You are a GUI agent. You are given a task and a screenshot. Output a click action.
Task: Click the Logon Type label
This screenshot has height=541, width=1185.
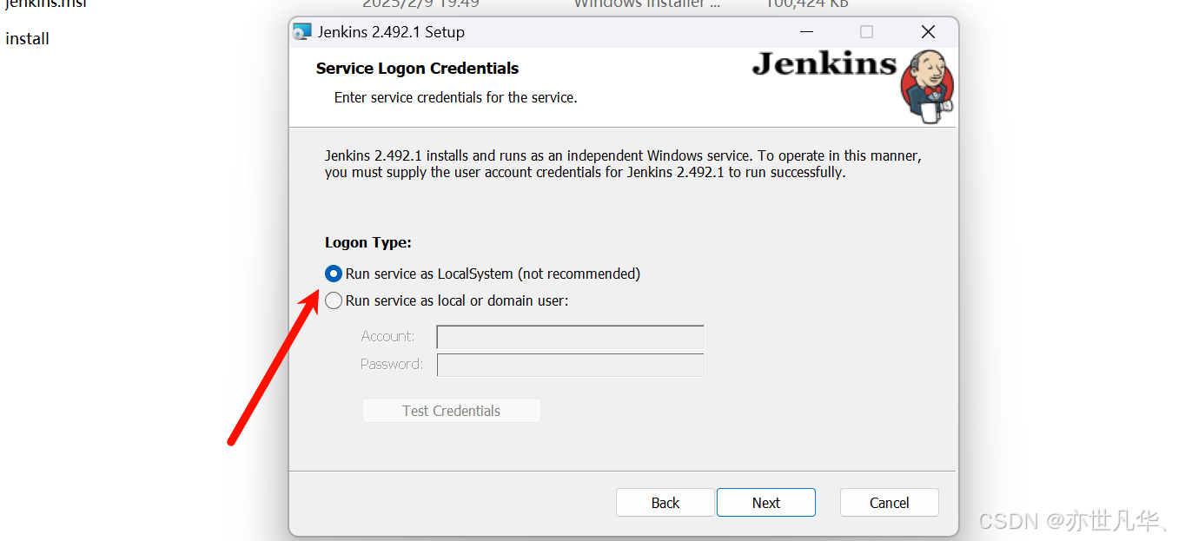pyautogui.click(x=368, y=243)
